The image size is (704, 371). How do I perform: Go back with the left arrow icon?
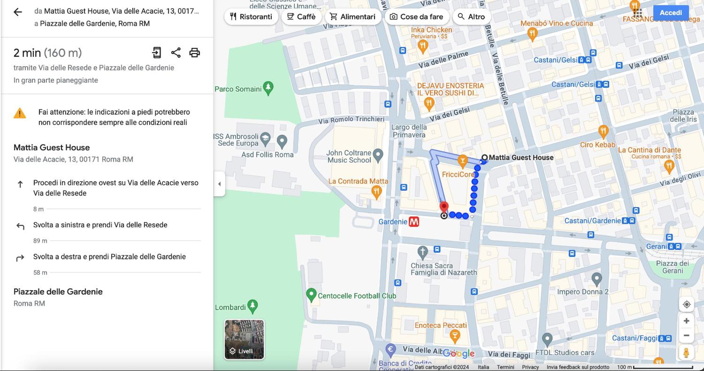pos(18,12)
